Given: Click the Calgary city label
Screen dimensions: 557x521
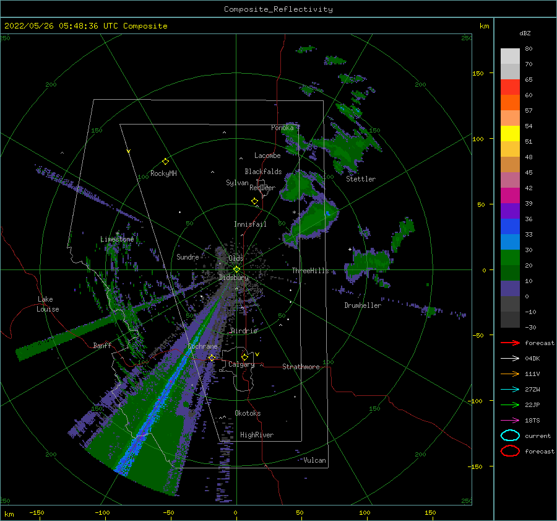Looking at the screenshot, I should click(x=241, y=364).
